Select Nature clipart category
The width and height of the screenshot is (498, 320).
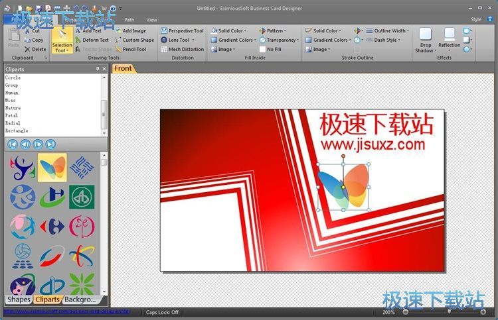[x=13, y=108]
